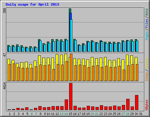
Task: Click green weekend day label '28'
Action: (x=127, y=114)
